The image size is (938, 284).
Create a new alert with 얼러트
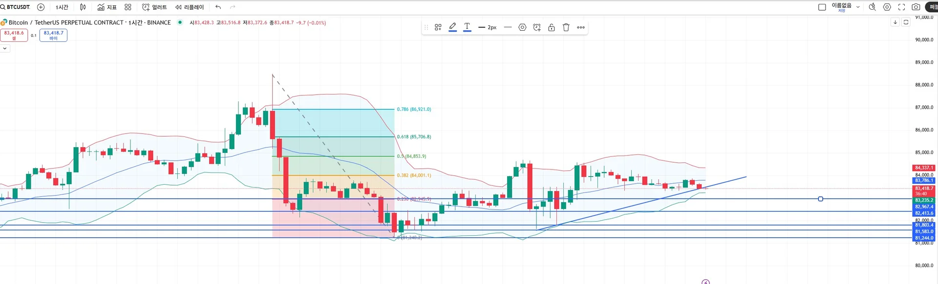coord(154,7)
